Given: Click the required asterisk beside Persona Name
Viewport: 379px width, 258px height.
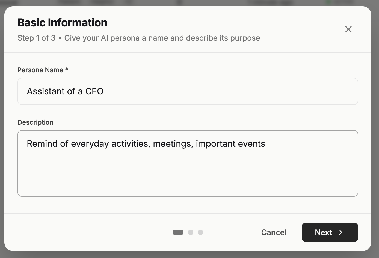Looking at the screenshot, I should pyautogui.click(x=67, y=70).
